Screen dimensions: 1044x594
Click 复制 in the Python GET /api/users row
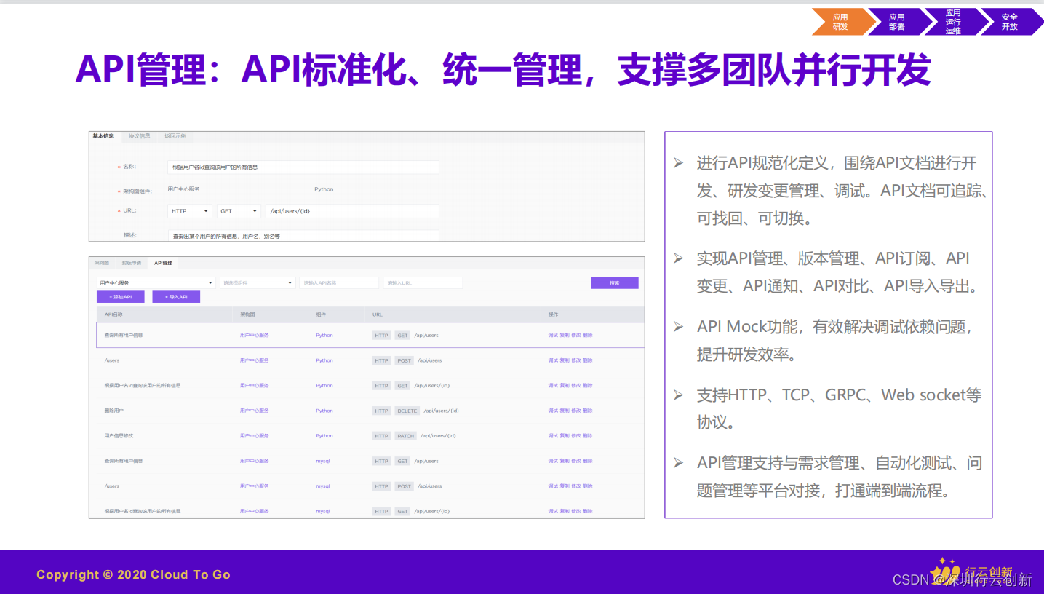click(x=565, y=336)
